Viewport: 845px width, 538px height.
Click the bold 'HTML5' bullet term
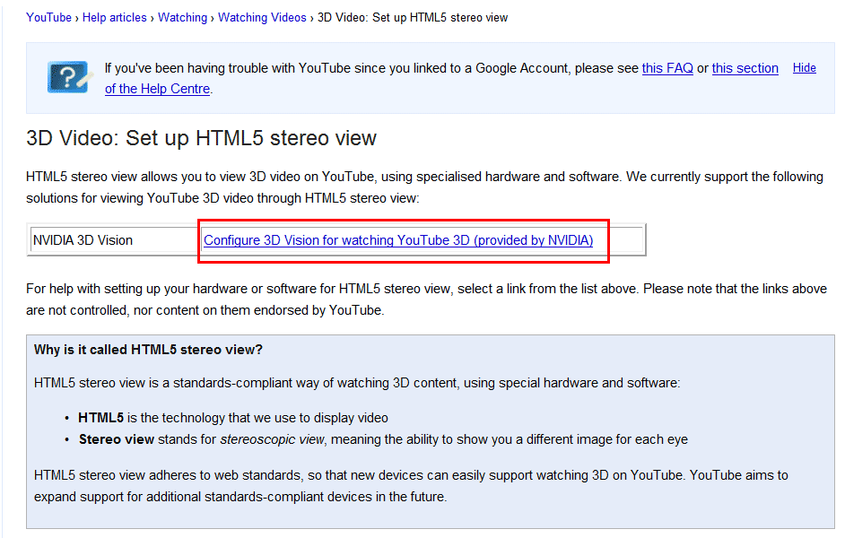click(x=100, y=418)
